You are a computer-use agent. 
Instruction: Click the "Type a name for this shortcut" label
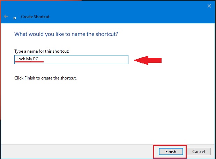[x=41, y=51]
